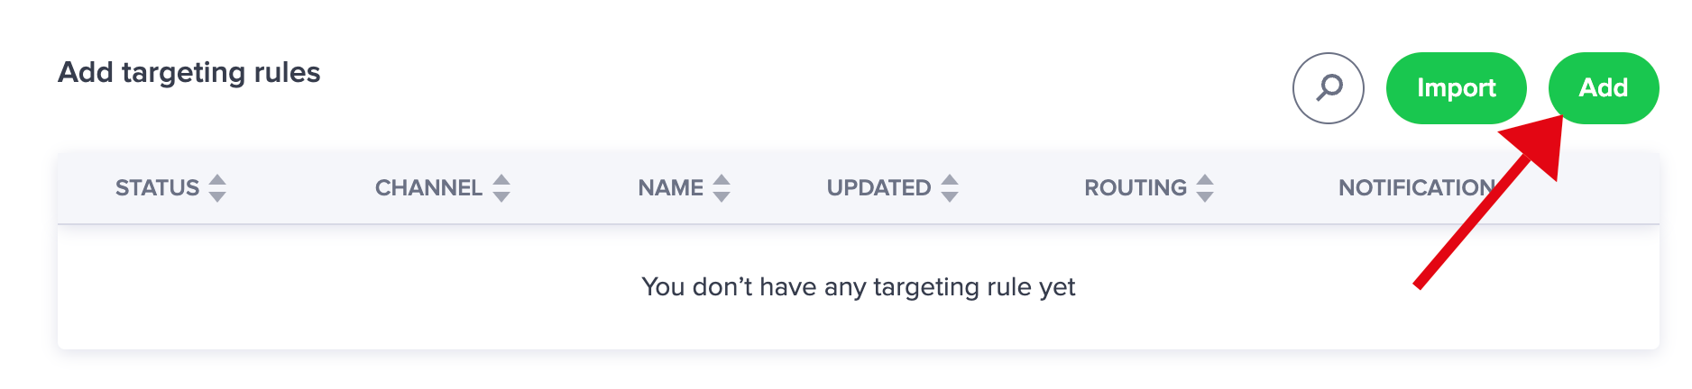This screenshot has height=389, width=1692.
Task: Select the CHANNEL column header label
Action: point(428,188)
